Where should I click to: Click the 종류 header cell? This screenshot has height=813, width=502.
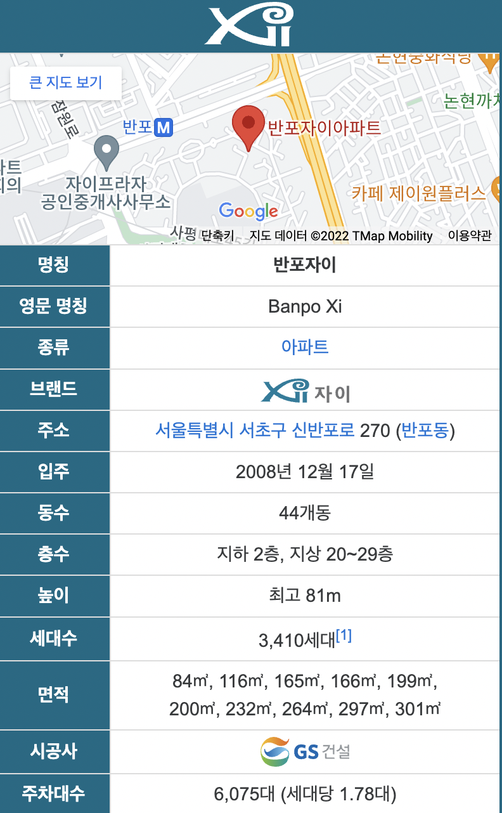point(55,348)
